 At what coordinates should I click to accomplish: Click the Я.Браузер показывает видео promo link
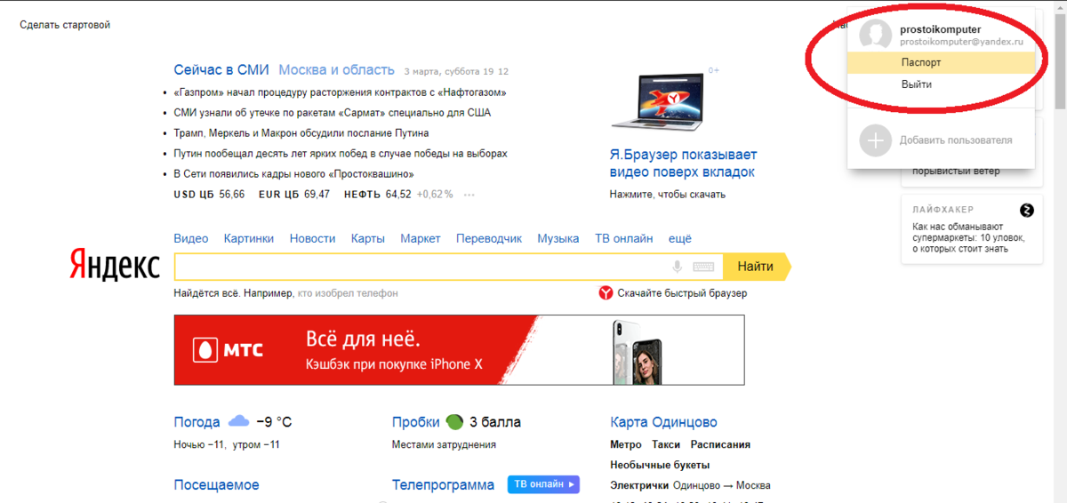point(683,164)
